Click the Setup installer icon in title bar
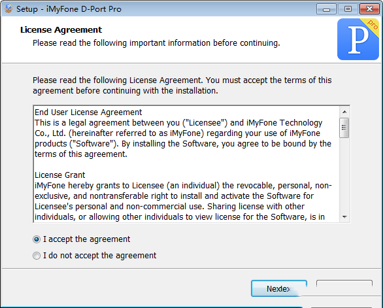This screenshot has height=308, width=383. click(8, 9)
